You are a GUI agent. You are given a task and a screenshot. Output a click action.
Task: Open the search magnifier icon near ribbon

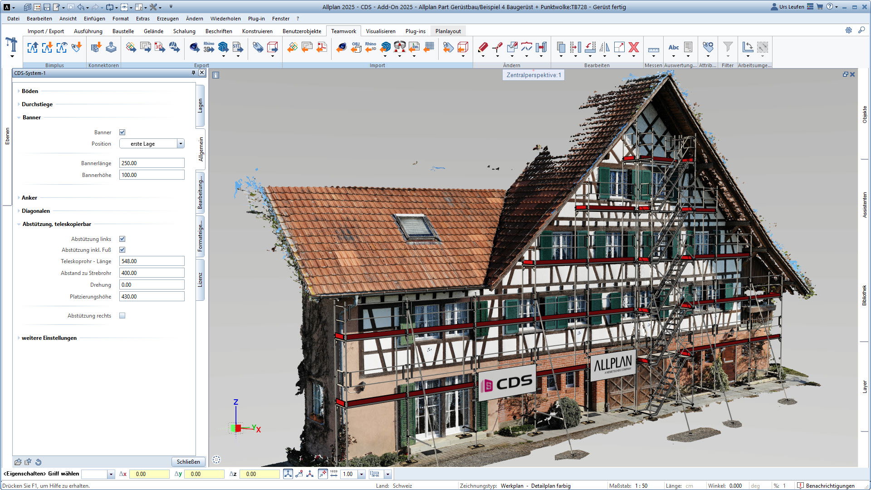click(x=861, y=30)
